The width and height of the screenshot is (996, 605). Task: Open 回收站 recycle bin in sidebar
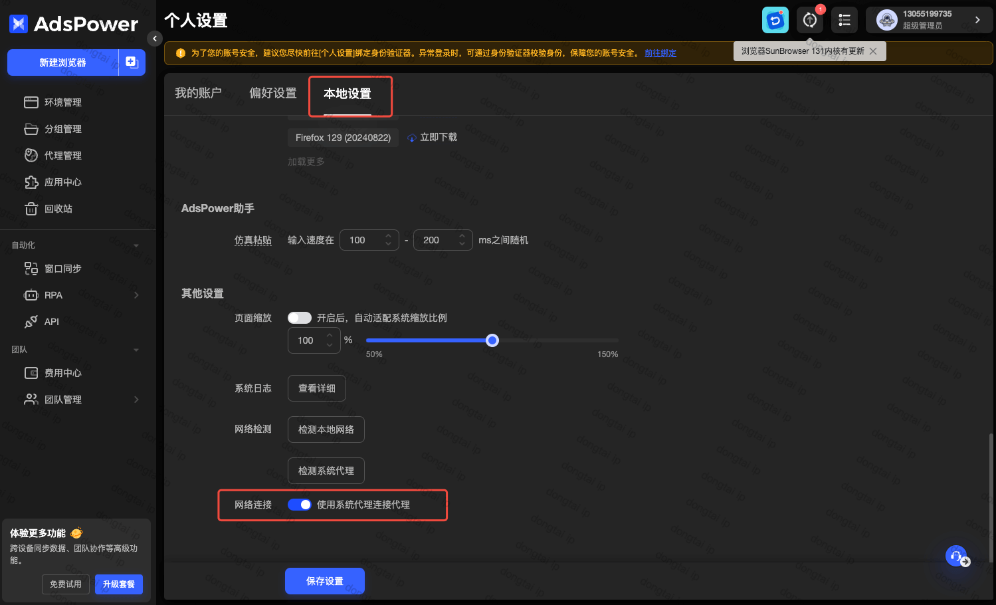pos(58,209)
